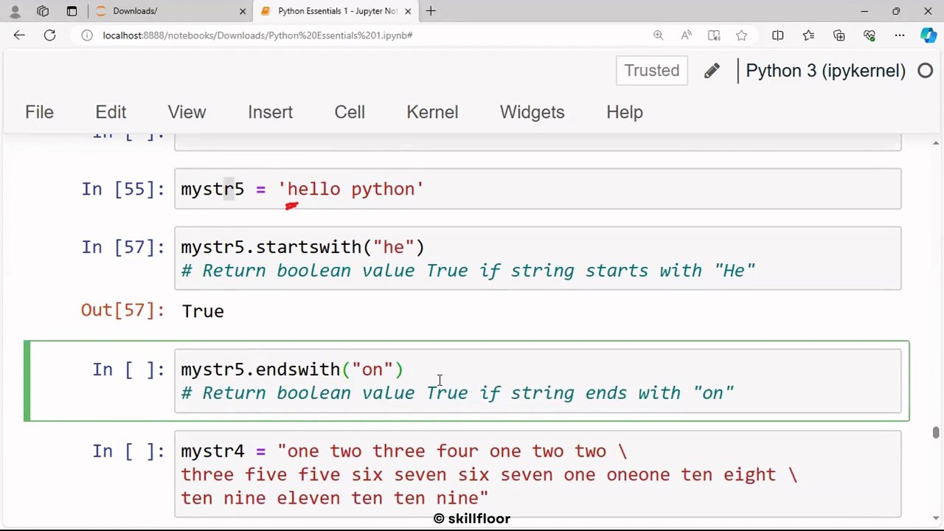Open the Edit menu

111,112
